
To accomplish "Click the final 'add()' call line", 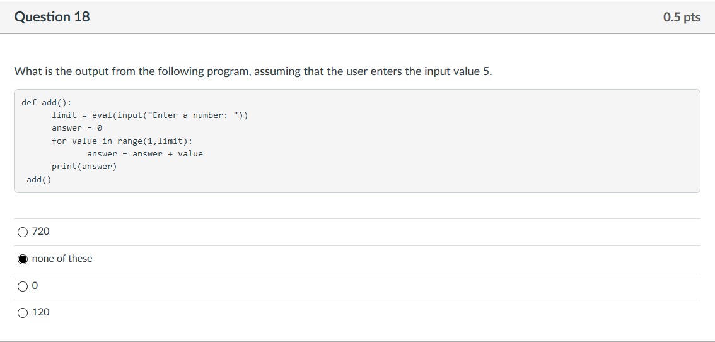I will coord(39,180).
